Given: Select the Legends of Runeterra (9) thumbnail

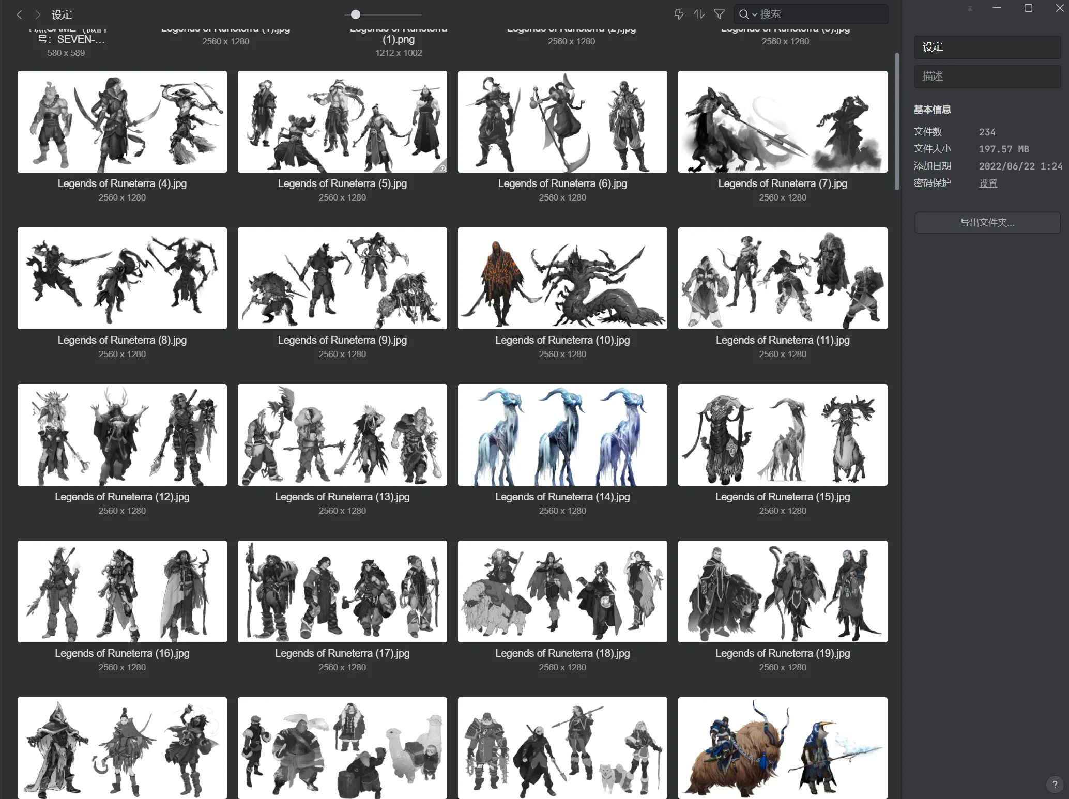Looking at the screenshot, I should [x=342, y=279].
